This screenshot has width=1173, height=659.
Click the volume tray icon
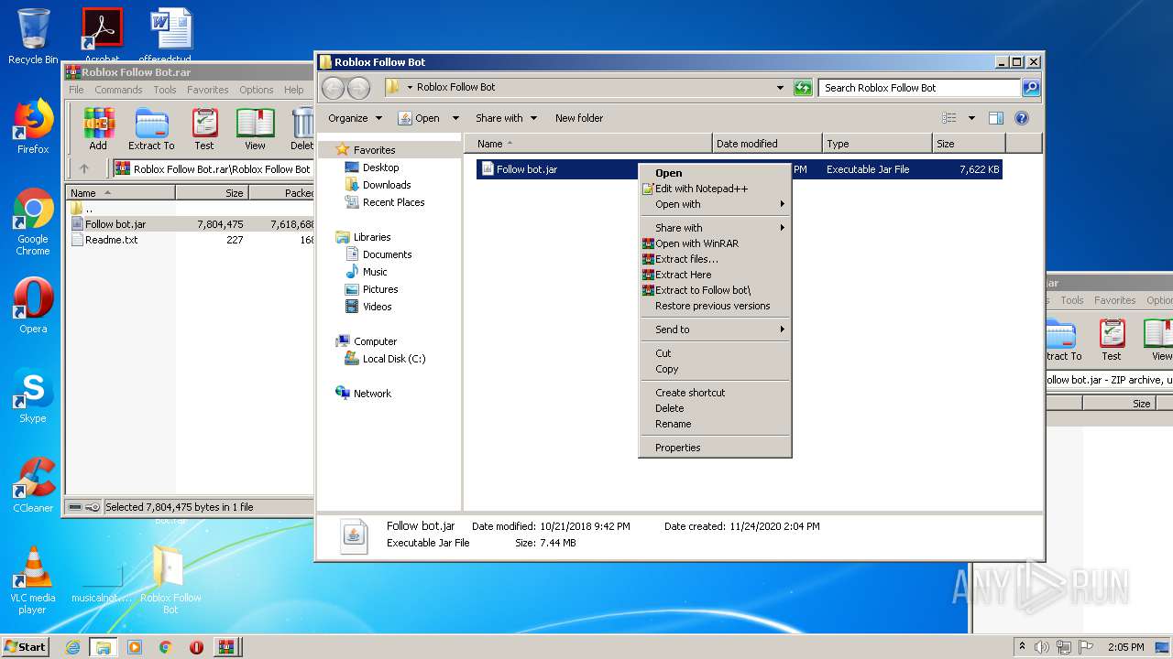click(x=1041, y=647)
